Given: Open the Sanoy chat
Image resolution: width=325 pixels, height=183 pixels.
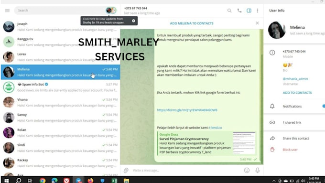Looking at the screenshot, I should point(60,118).
